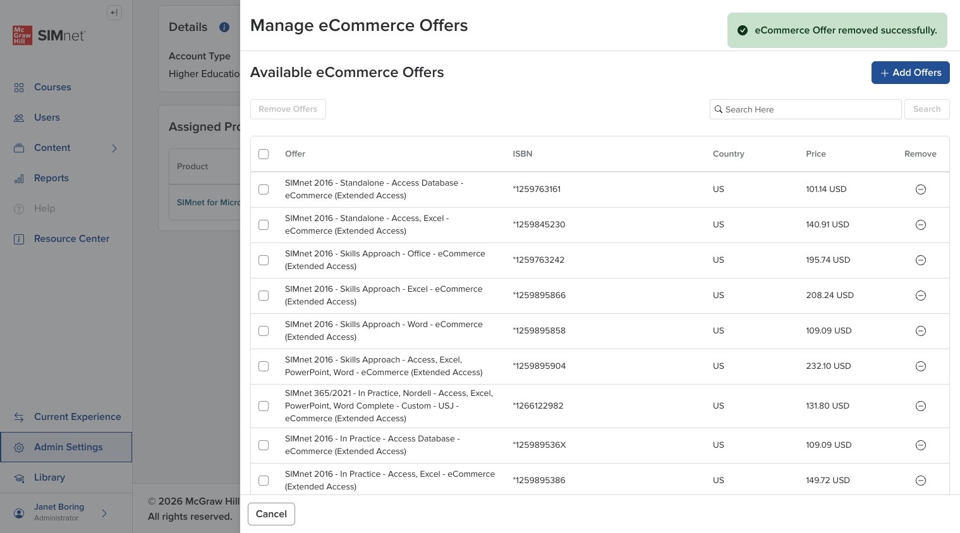Switch to Current Experience
Image resolution: width=960 pixels, height=533 pixels.
pos(66,417)
